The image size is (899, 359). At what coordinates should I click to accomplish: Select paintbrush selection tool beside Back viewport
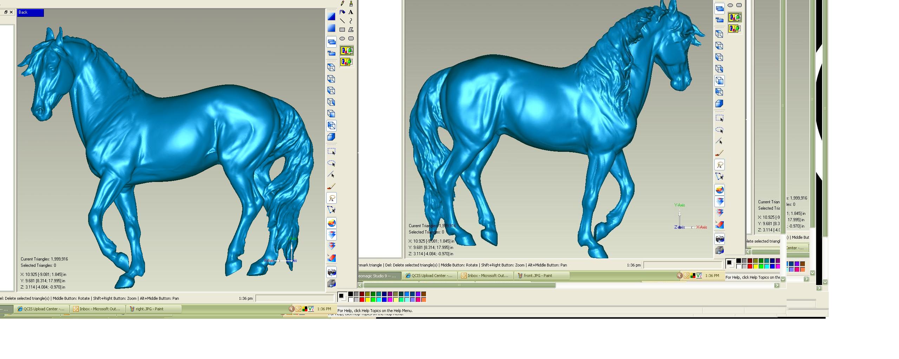(332, 187)
